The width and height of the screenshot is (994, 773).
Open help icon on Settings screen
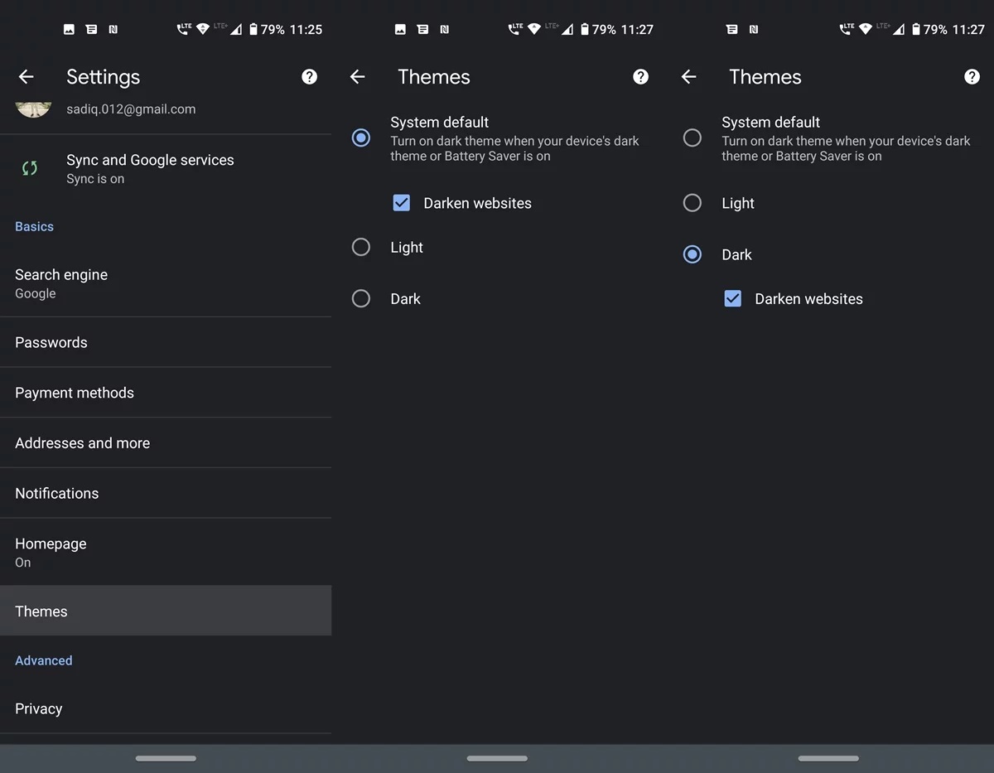pyautogui.click(x=309, y=77)
